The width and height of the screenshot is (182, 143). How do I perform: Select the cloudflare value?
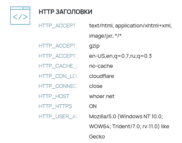pos(101,76)
